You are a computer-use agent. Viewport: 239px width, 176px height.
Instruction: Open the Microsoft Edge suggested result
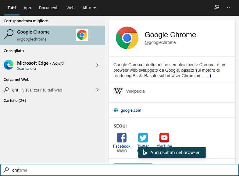pyautogui.click(x=52, y=65)
